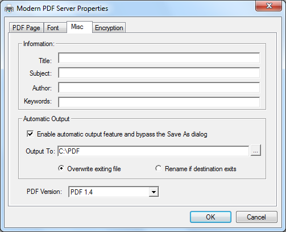Dismiss the dialog with Cancel

(256, 217)
